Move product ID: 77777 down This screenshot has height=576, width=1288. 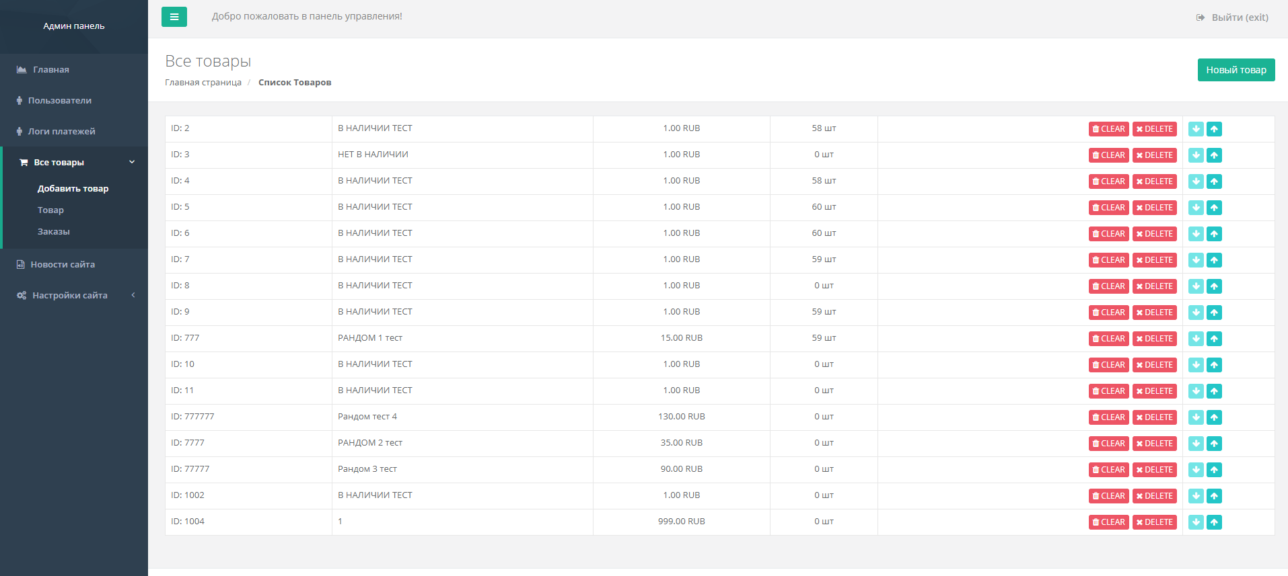pyautogui.click(x=1196, y=470)
